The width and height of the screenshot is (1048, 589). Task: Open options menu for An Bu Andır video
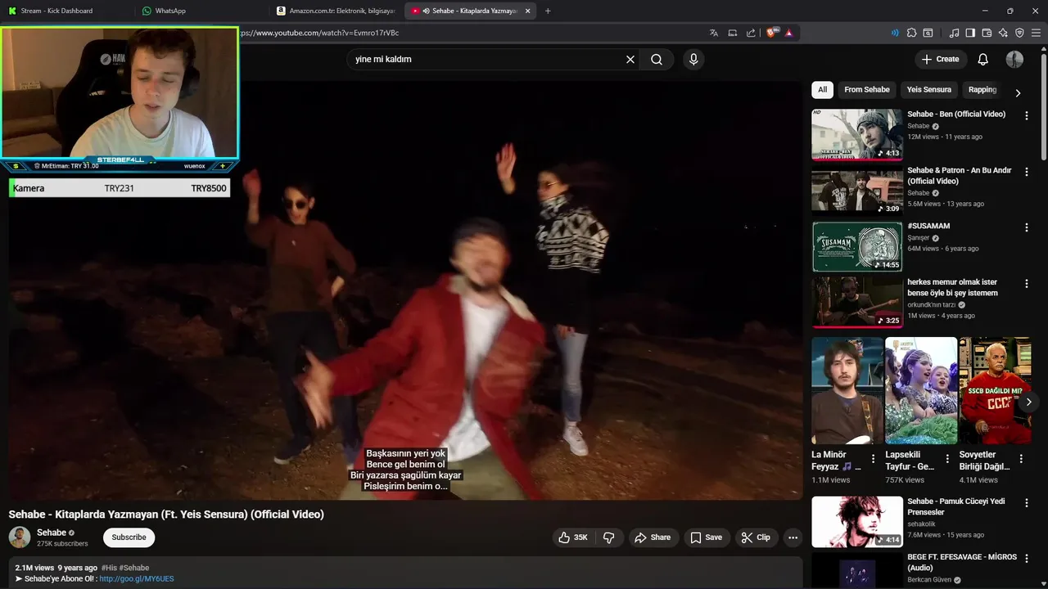[1026, 172]
